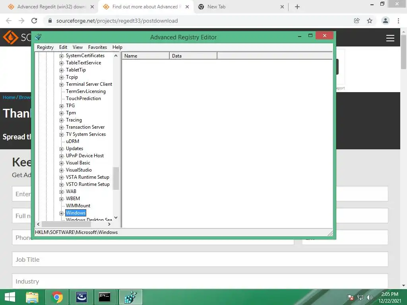The width and height of the screenshot is (407, 305).
Task: Open the Windows Start button
Action: 10,297
